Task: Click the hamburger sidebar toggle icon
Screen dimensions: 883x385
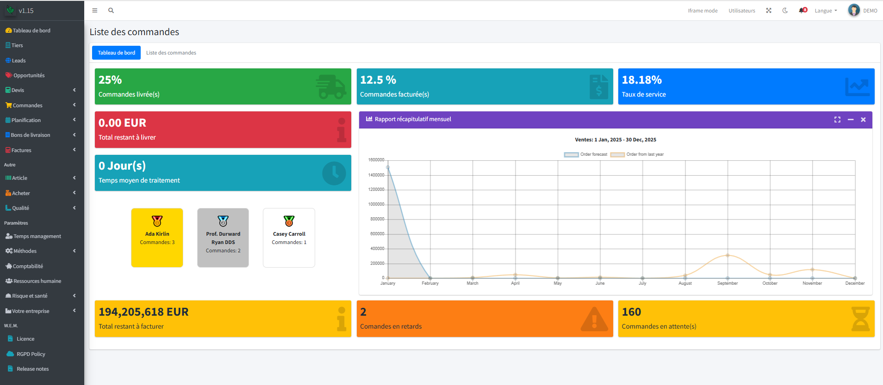Action: pyautogui.click(x=95, y=11)
